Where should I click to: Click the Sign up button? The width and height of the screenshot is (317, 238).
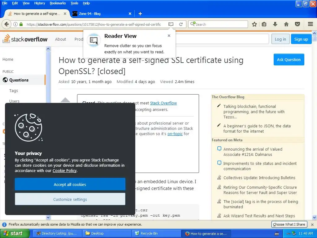tap(301, 39)
